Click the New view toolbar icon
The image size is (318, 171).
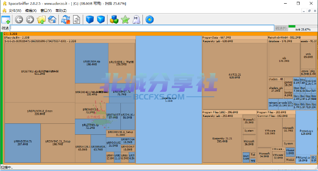(x=6, y=20)
